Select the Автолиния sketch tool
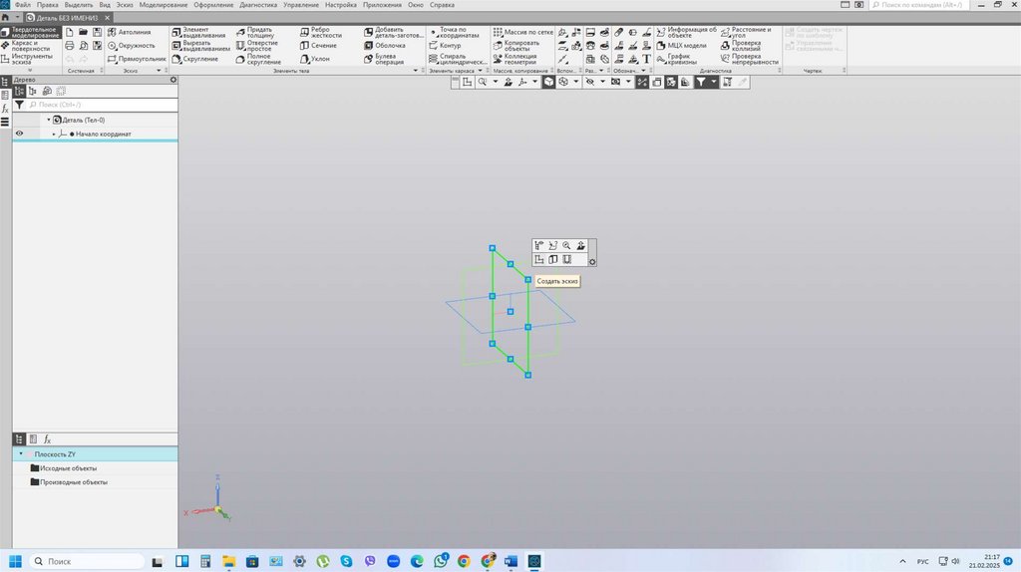Image resolution: width=1021 pixels, height=572 pixels. coord(129,32)
